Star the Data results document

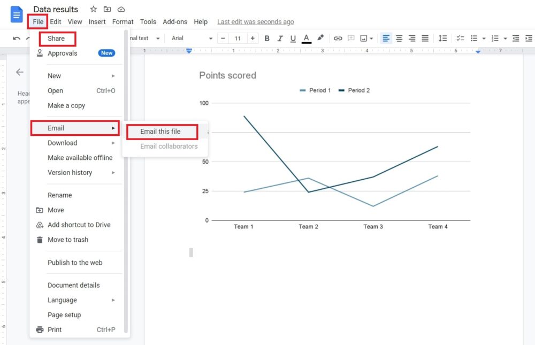click(x=93, y=9)
